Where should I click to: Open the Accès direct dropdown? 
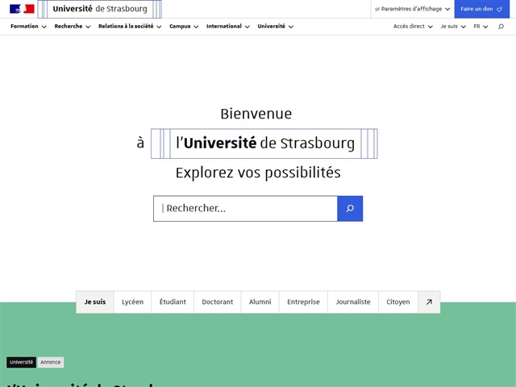coord(413,27)
